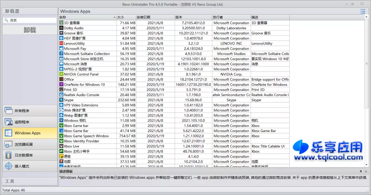Select the Xbox Game bar 2.99 MB row
Screen dimensions: 371x195
pyautogui.click(x=174, y=125)
